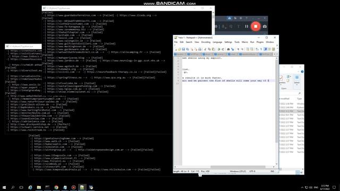Toggle Bandicam microphone icon in recording bar
The width and height of the screenshot is (340, 191).
[x=224, y=27]
